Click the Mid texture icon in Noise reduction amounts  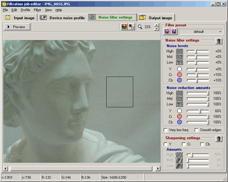point(180,99)
